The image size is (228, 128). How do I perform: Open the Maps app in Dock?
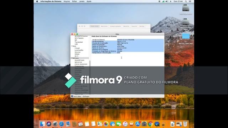point(100,124)
